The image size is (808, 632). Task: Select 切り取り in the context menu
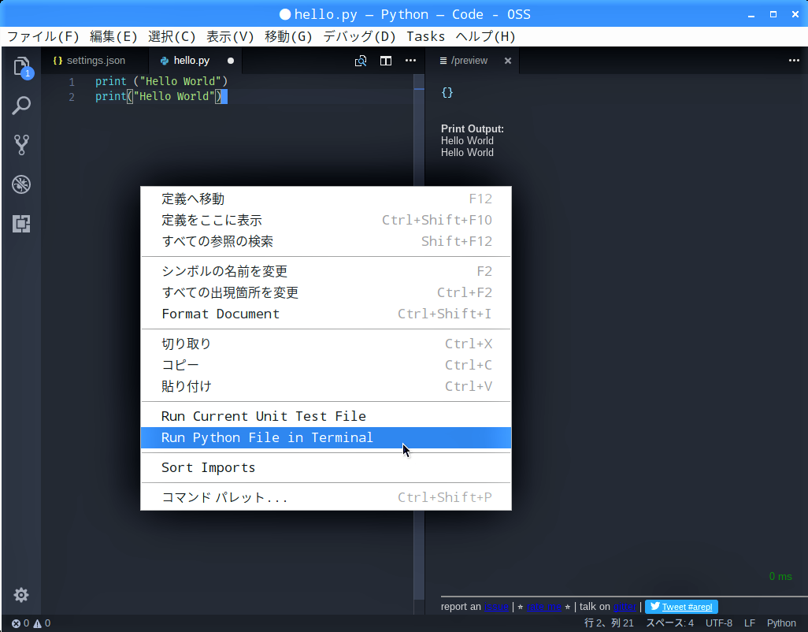click(326, 344)
